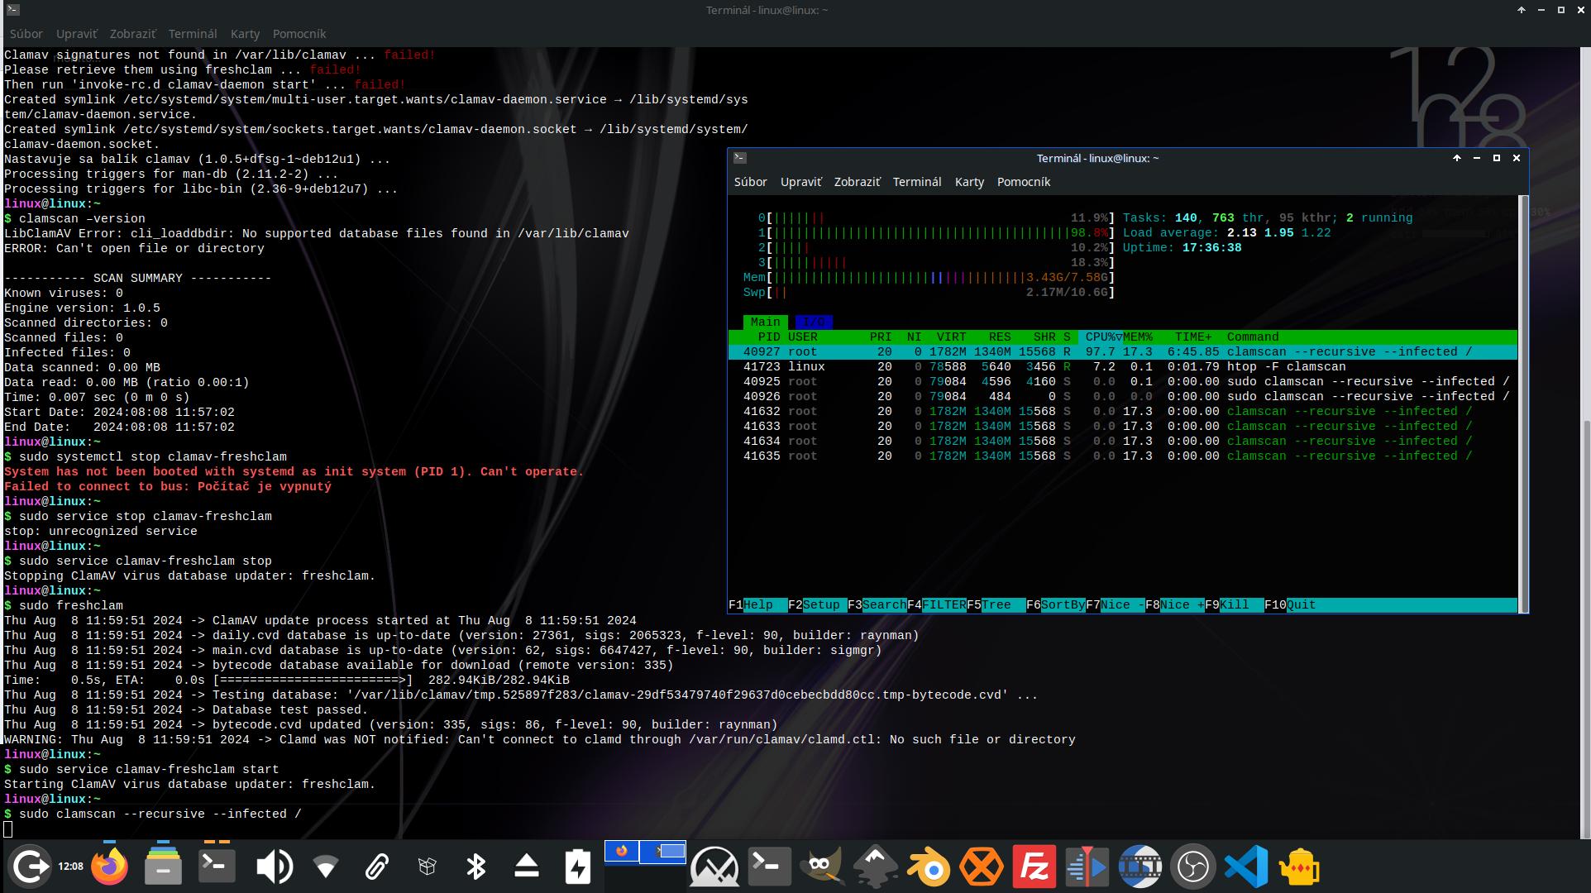Image resolution: width=1591 pixels, height=893 pixels.
Task: Click the Wi-Fi network tray icon
Action: tap(326, 867)
